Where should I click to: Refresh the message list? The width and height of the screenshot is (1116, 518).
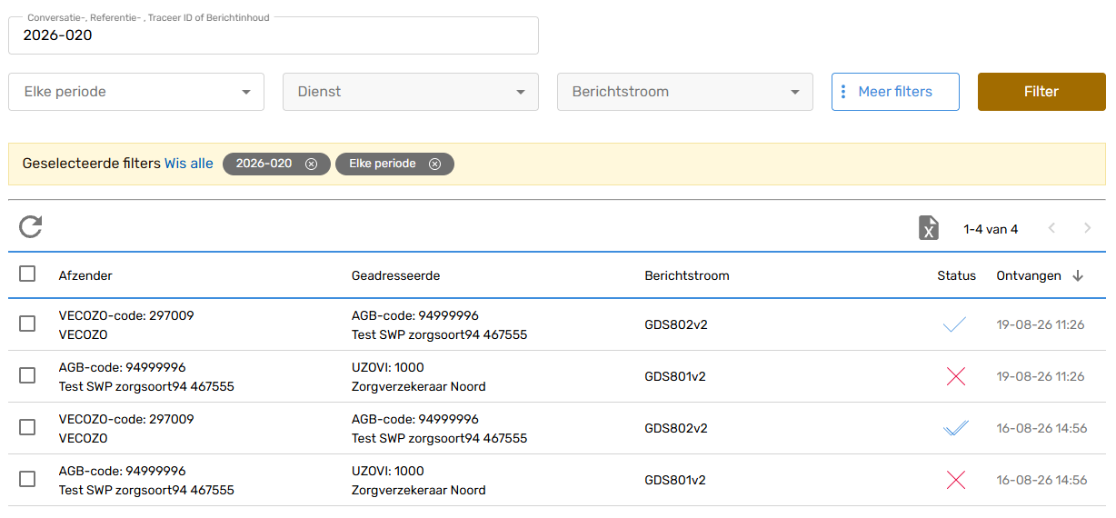pyautogui.click(x=31, y=227)
